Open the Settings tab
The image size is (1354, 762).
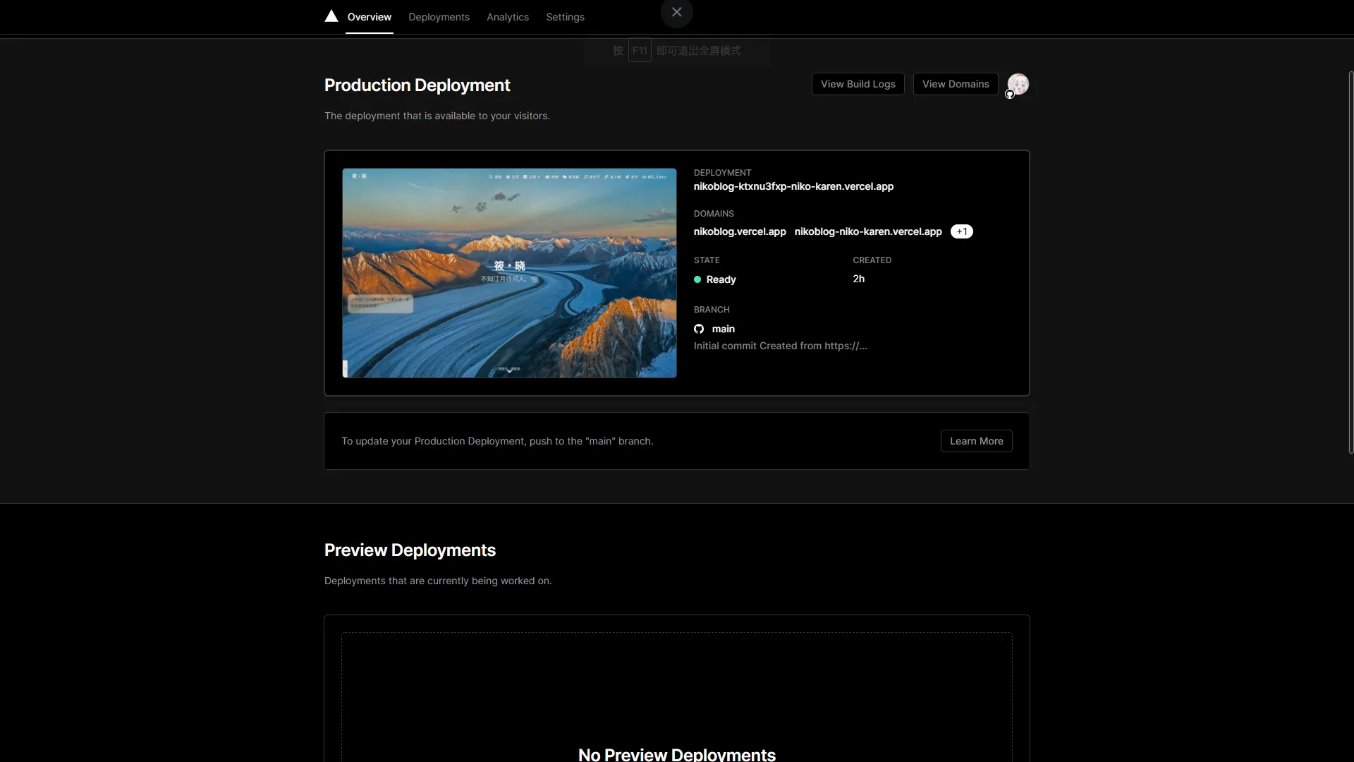tap(565, 17)
